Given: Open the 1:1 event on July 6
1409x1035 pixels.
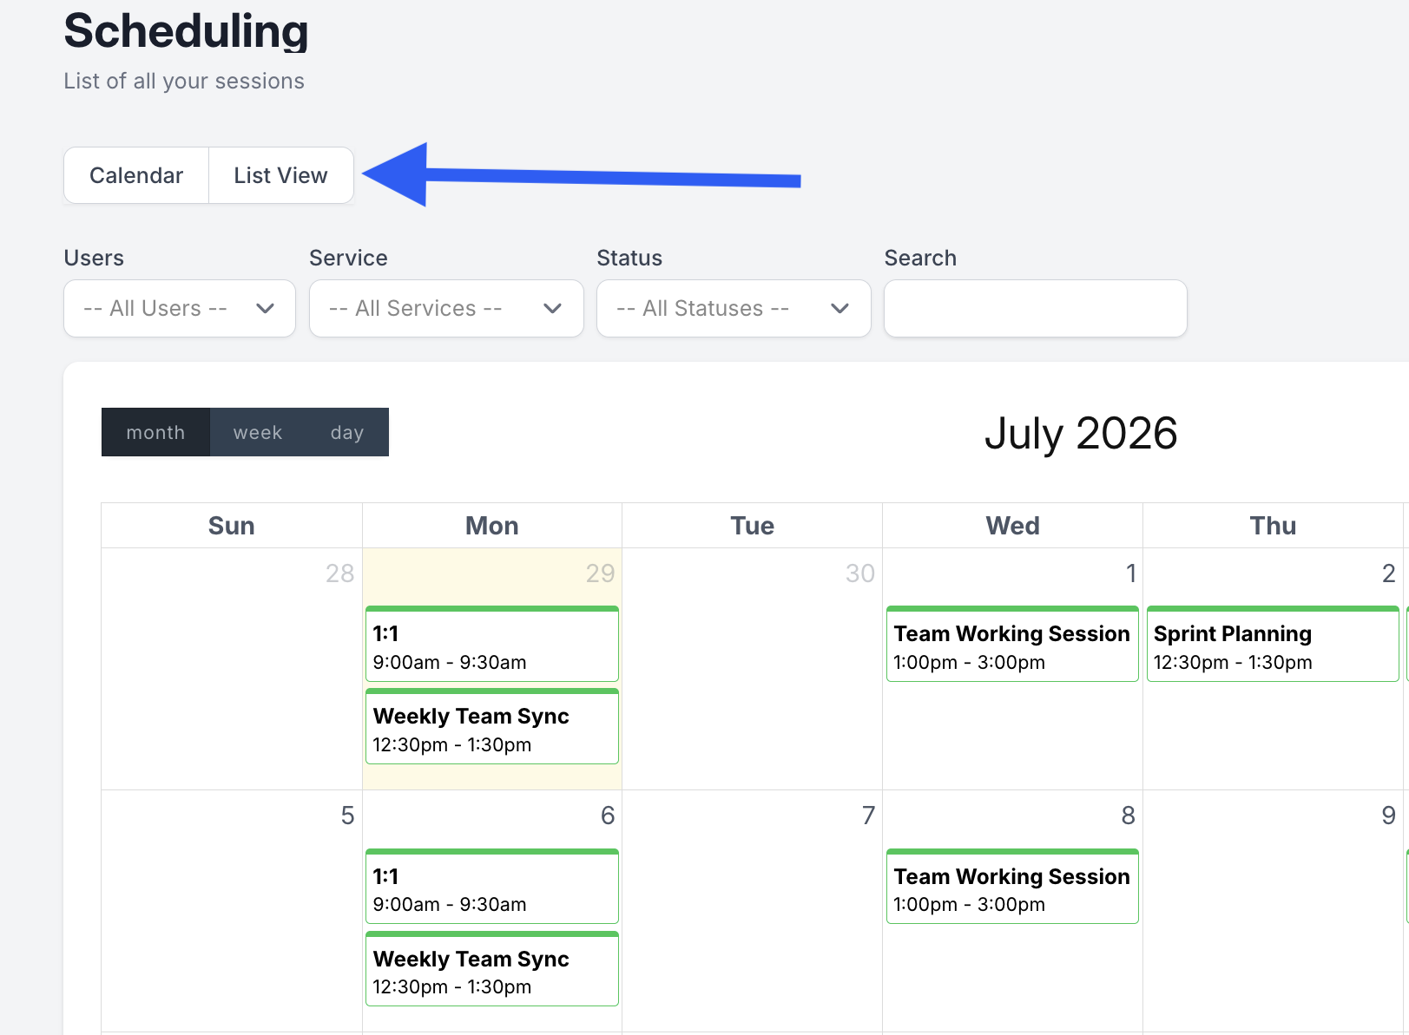Looking at the screenshot, I should tap(492, 886).
